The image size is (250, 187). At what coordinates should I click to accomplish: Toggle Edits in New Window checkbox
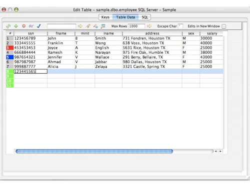click(224, 26)
